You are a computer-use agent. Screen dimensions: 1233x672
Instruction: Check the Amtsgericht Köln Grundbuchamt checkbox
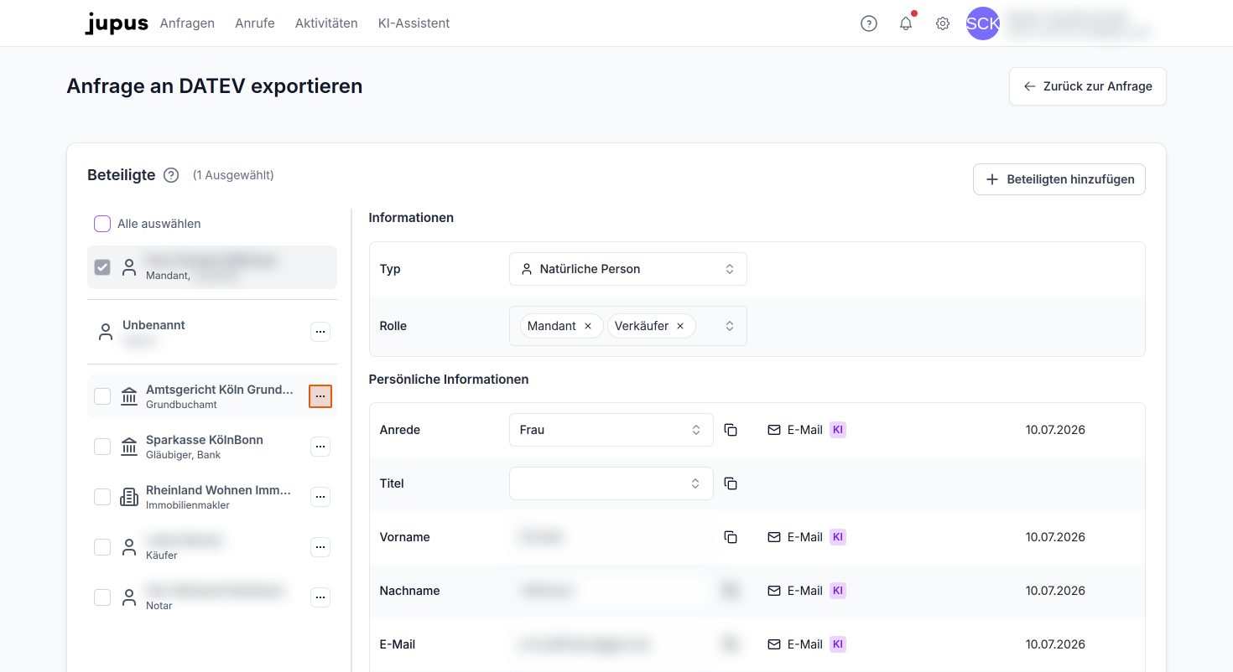pyautogui.click(x=102, y=396)
